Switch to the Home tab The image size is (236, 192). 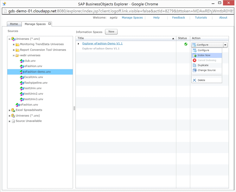tap(14, 24)
